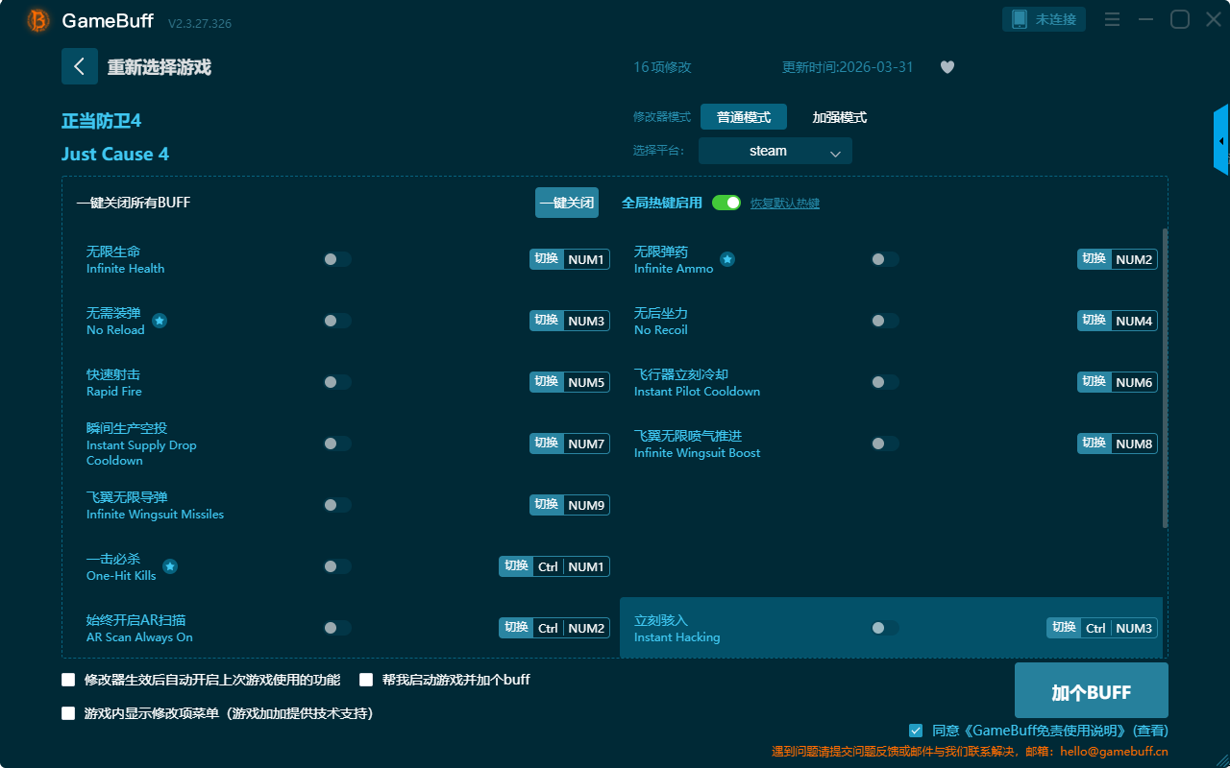1230x768 pixels.
Task: Click the star badge next to Infinite Ammo
Action: (x=727, y=259)
